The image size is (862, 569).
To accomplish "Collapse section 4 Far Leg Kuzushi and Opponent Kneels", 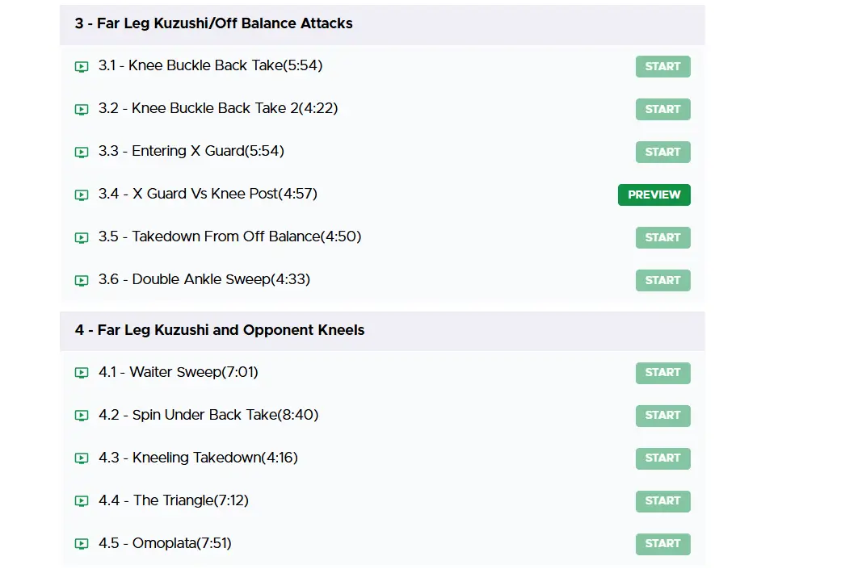I will pyautogui.click(x=220, y=330).
